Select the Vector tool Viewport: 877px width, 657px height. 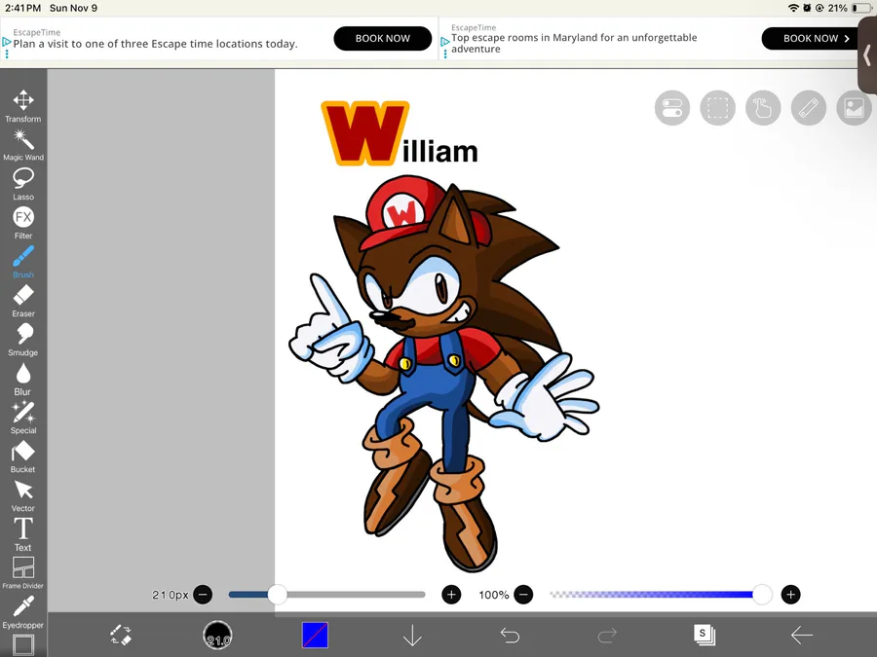click(x=23, y=496)
